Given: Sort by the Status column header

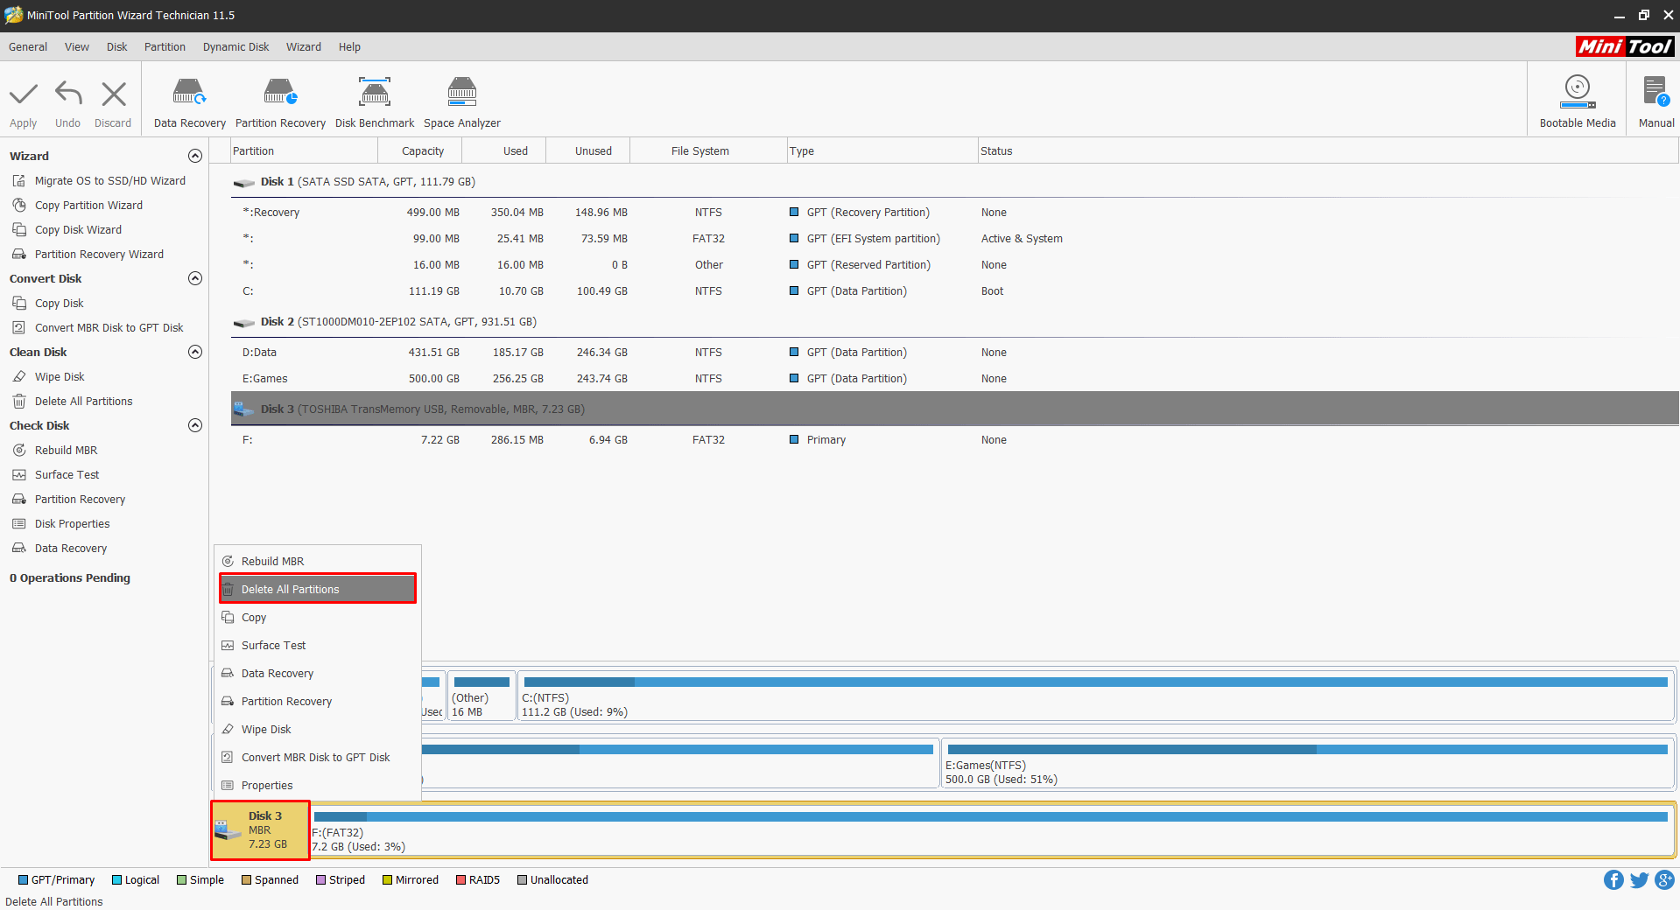Looking at the screenshot, I should 1328,151.
